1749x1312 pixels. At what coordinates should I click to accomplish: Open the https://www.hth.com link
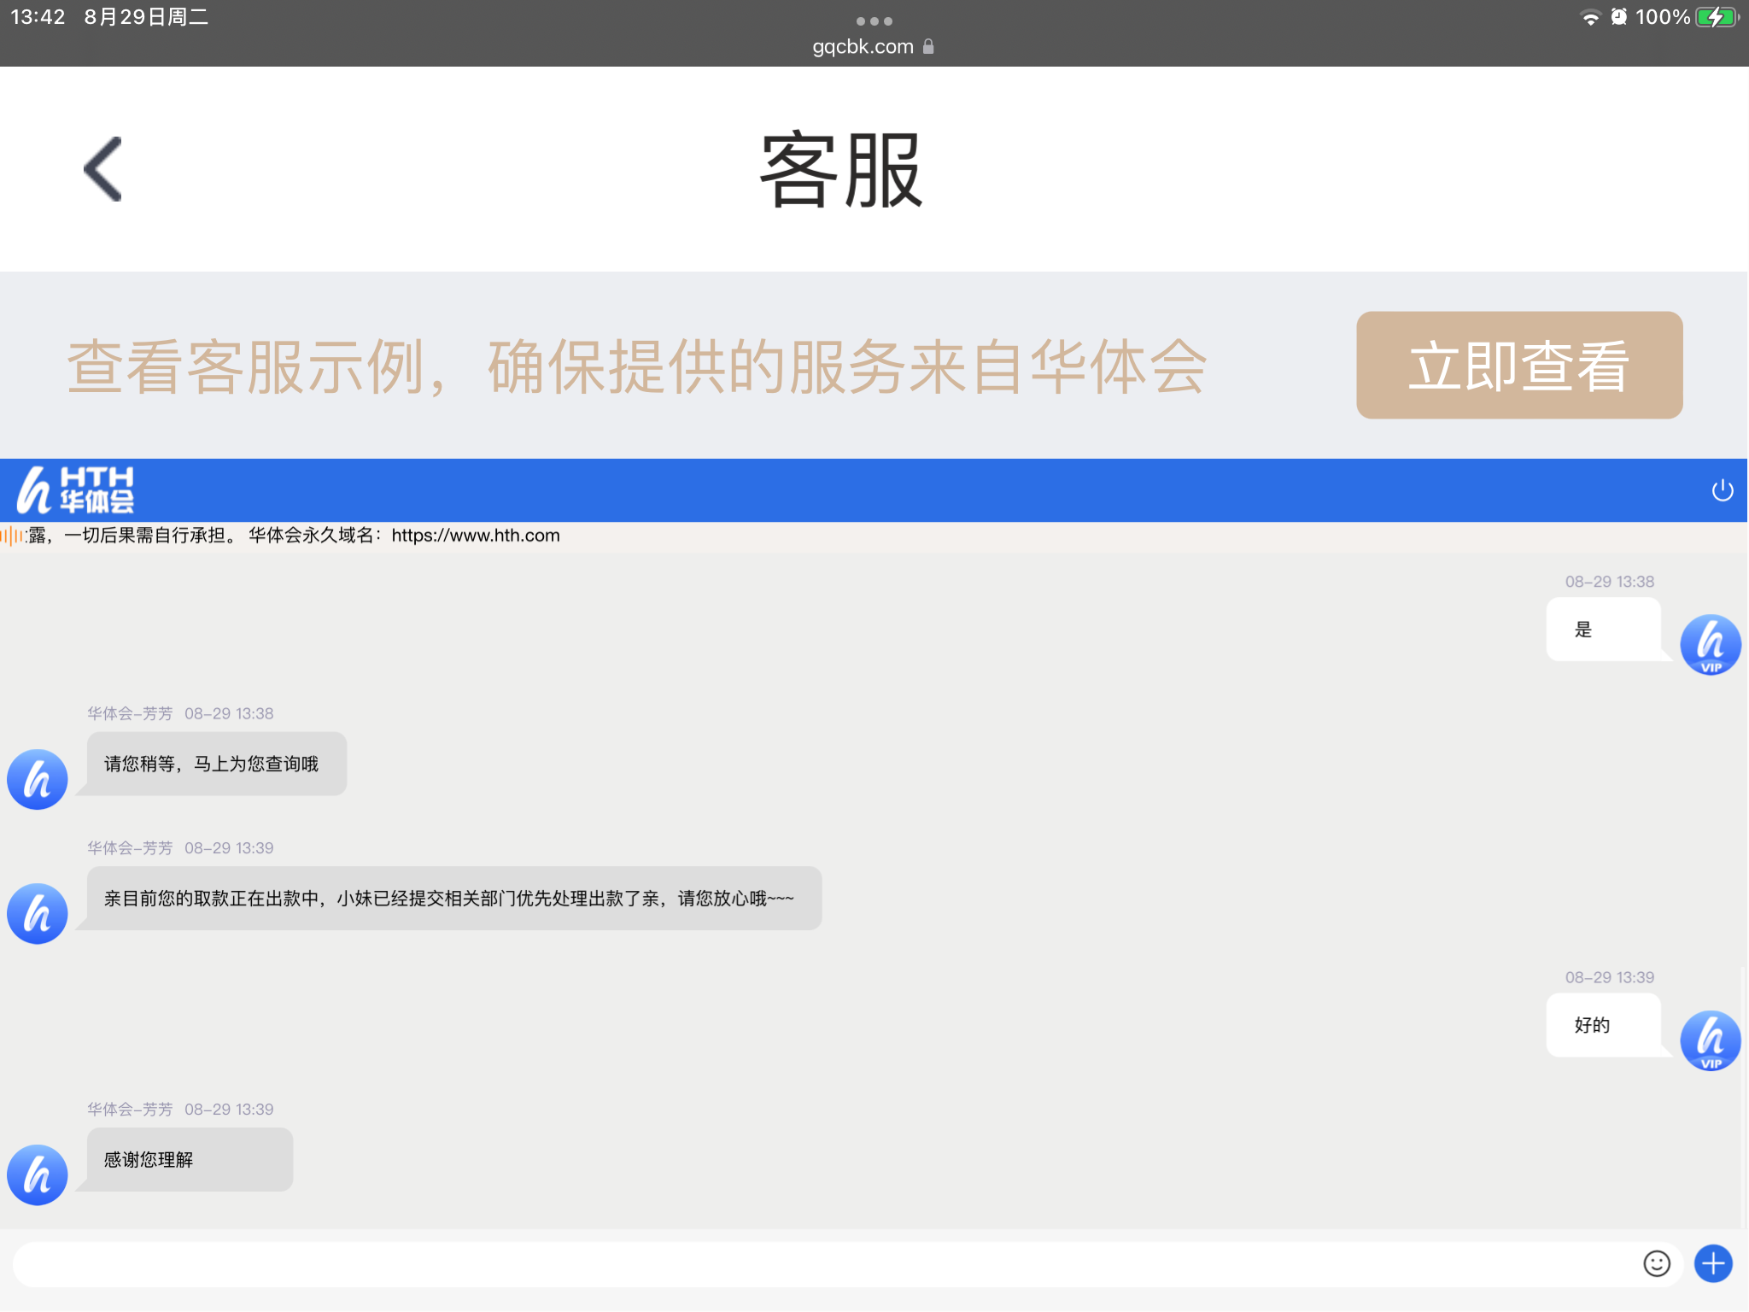(476, 536)
